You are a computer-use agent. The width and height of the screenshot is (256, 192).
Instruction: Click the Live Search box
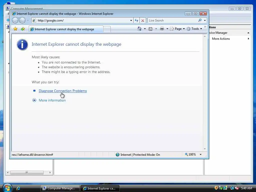point(172,20)
